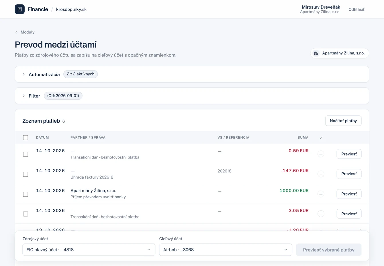Viewport: 384px width, 266px height.
Task: Open the Cieľový účet dropdown
Action: tap(226, 250)
